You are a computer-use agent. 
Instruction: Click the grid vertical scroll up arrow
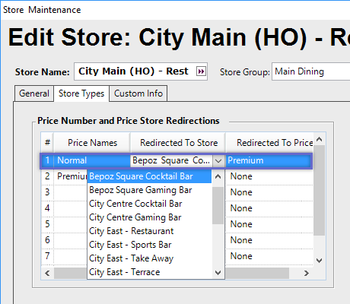tap(320, 139)
